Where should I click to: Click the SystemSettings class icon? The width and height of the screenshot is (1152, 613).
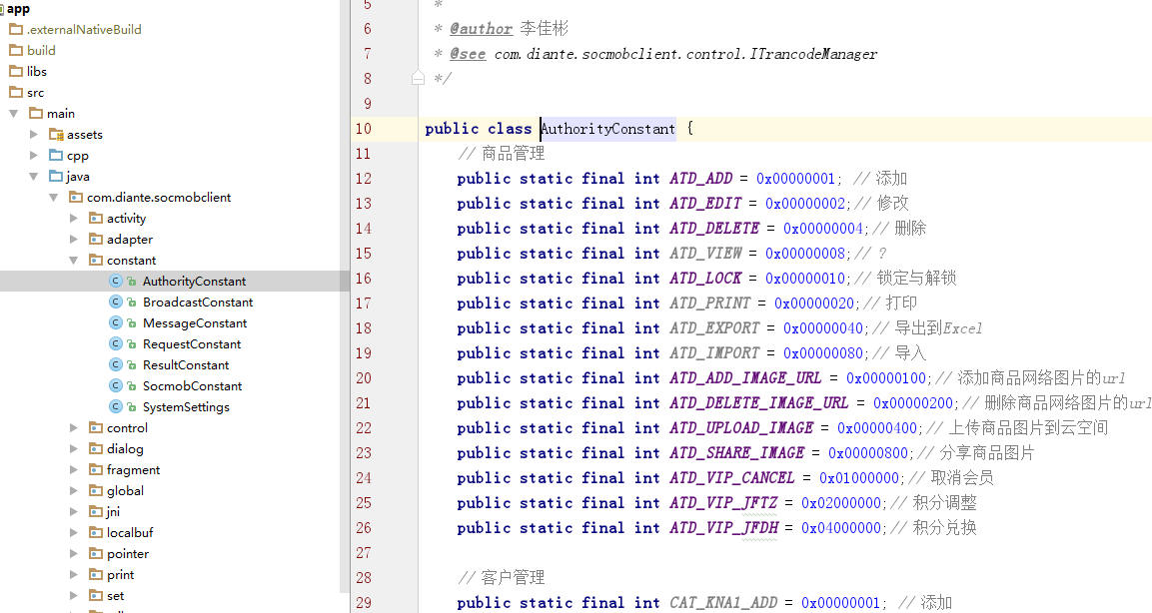(x=116, y=407)
